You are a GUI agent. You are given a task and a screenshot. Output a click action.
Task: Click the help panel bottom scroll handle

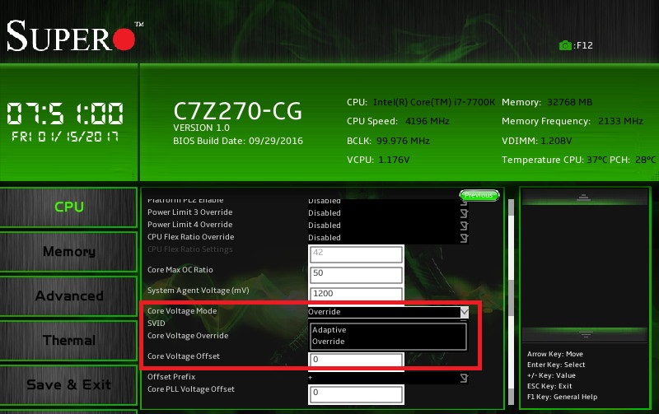tap(585, 334)
